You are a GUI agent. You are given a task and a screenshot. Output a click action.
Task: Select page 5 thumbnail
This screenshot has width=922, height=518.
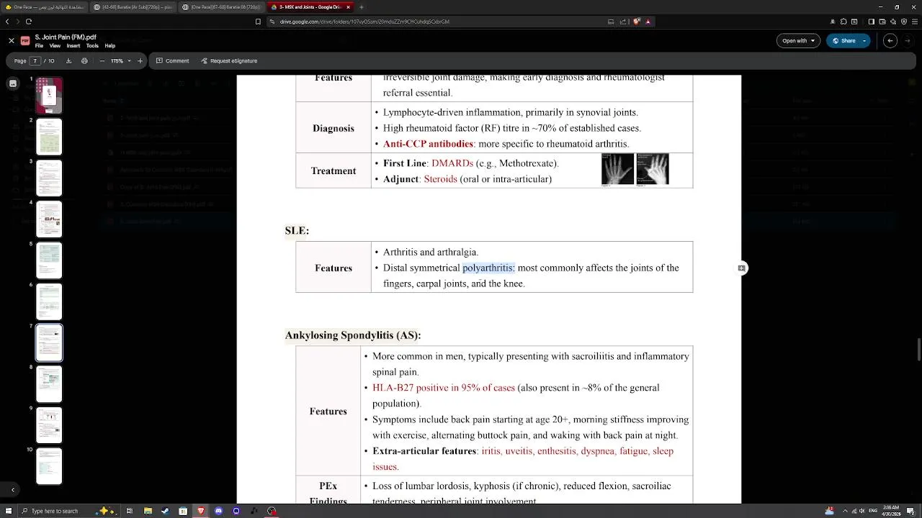[x=49, y=260]
